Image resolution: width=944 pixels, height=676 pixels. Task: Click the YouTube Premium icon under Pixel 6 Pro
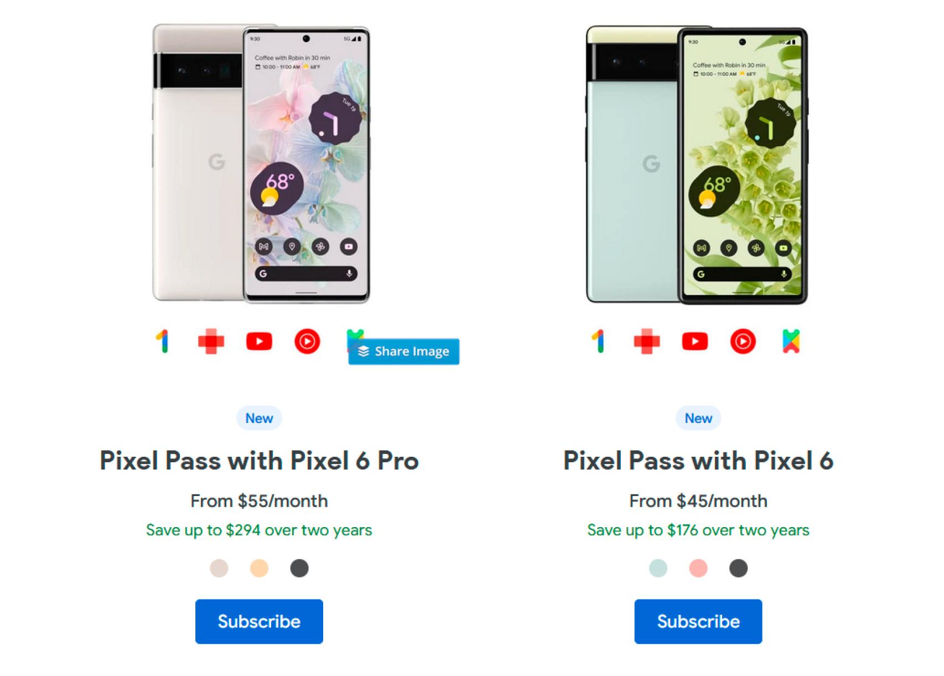[259, 342]
